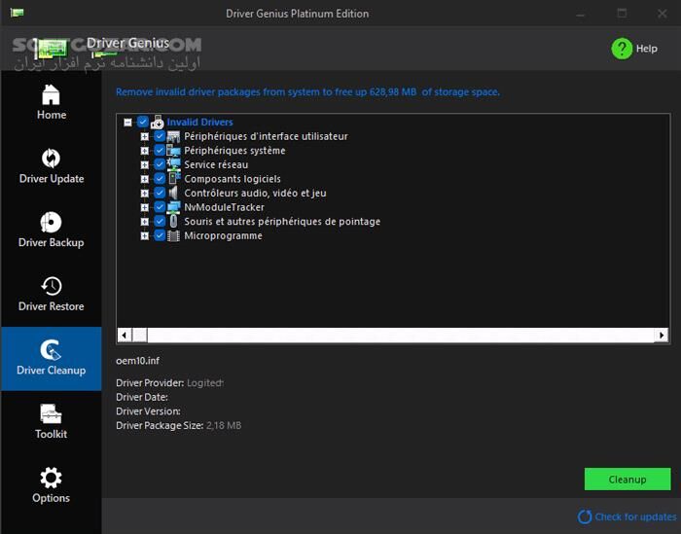Click the right arrow of horizontal scrollbar
The image size is (681, 534).
tap(661, 335)
